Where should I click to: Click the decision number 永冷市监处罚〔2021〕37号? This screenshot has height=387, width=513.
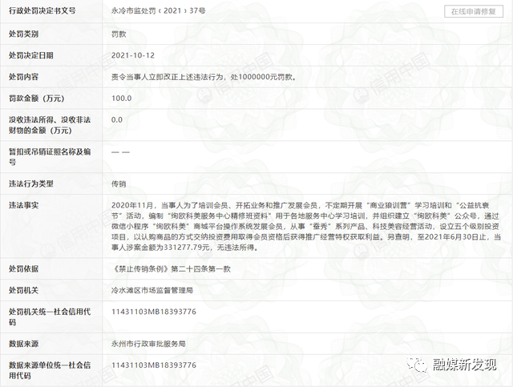point(159,10)
